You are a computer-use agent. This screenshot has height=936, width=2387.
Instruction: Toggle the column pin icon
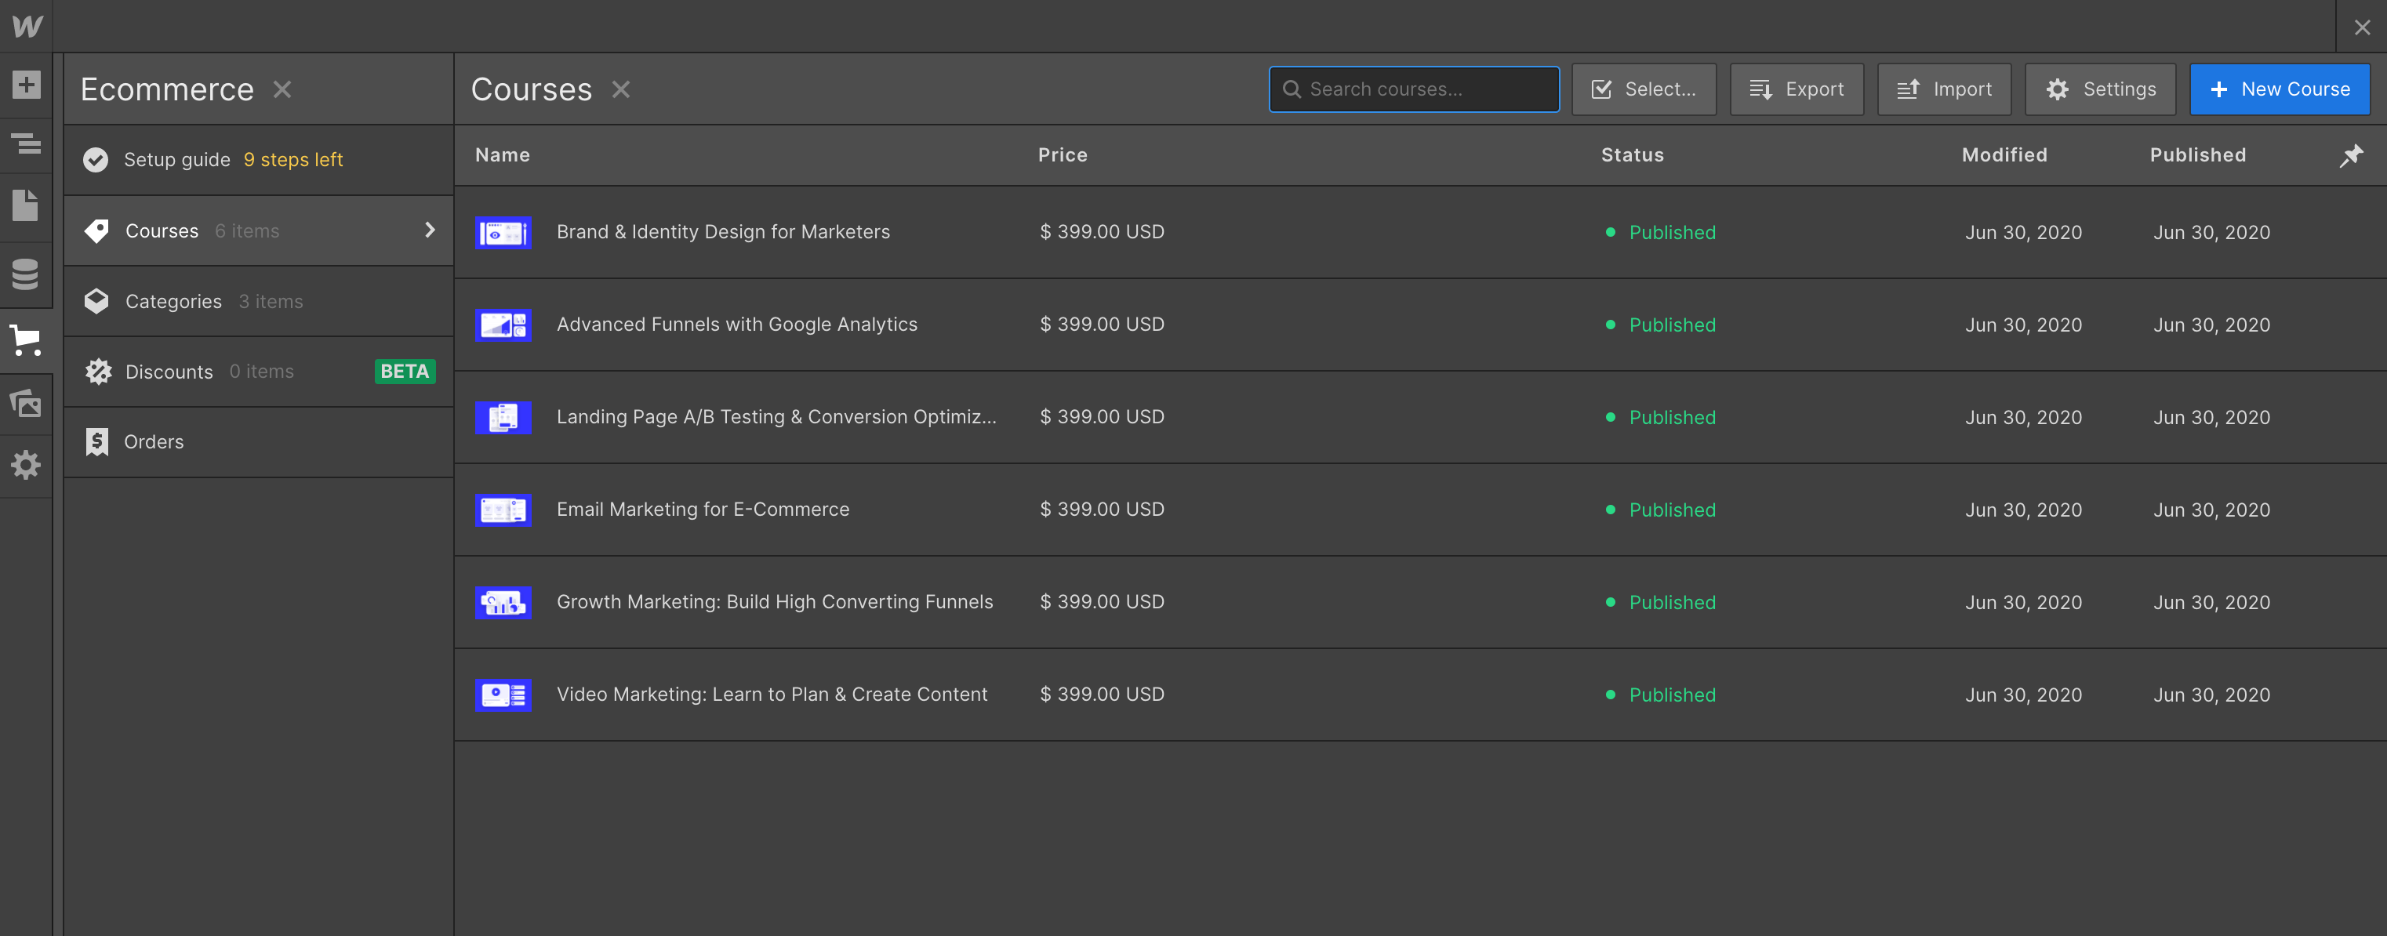click(x=2351, y=156)
